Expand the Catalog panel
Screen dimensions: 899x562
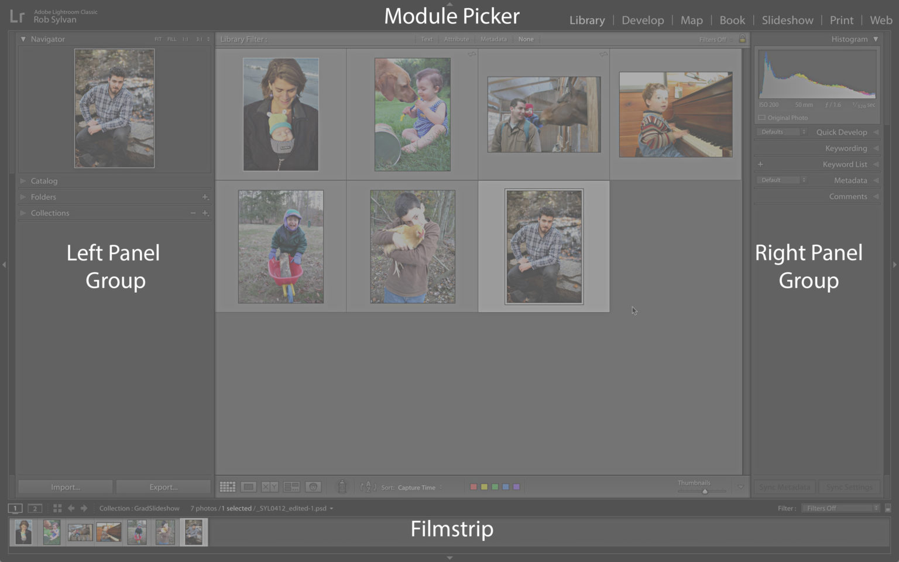(x=44, y=181)
